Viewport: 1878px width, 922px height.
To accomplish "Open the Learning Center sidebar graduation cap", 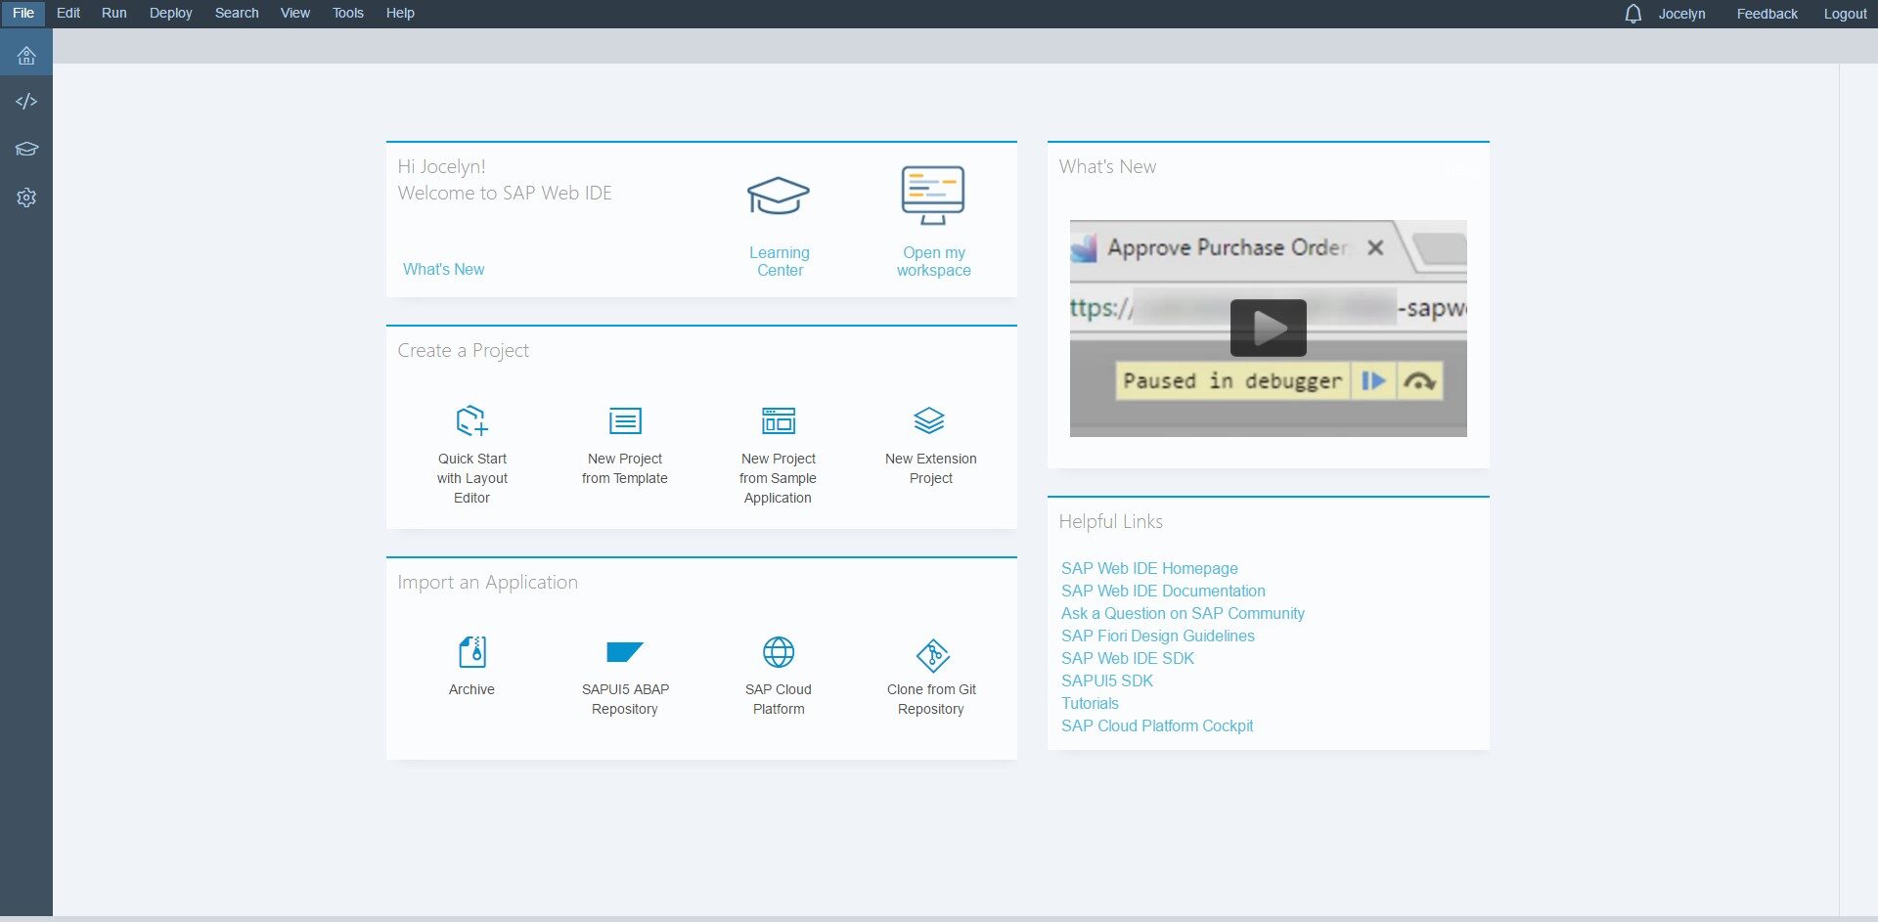I will click(26, 149).
